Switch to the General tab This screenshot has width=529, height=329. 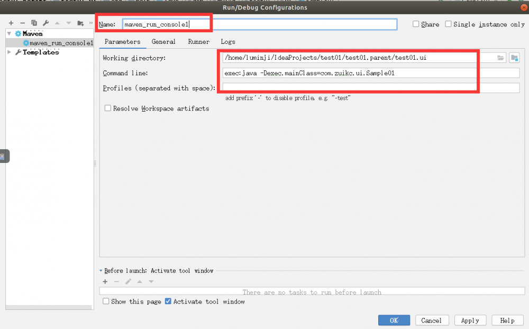(x=163, y=42)
